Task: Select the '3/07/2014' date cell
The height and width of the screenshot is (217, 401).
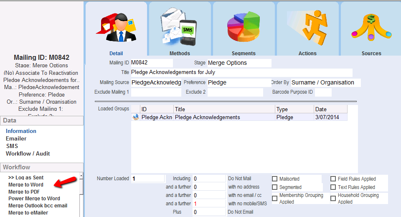Action: point(331,117)
